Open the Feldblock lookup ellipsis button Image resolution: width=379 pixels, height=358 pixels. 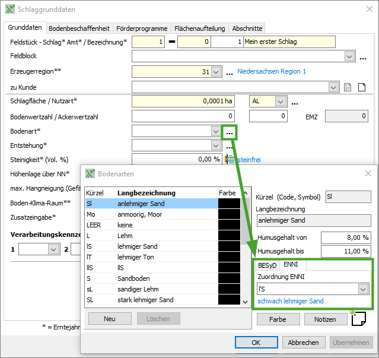pos(363,57)
